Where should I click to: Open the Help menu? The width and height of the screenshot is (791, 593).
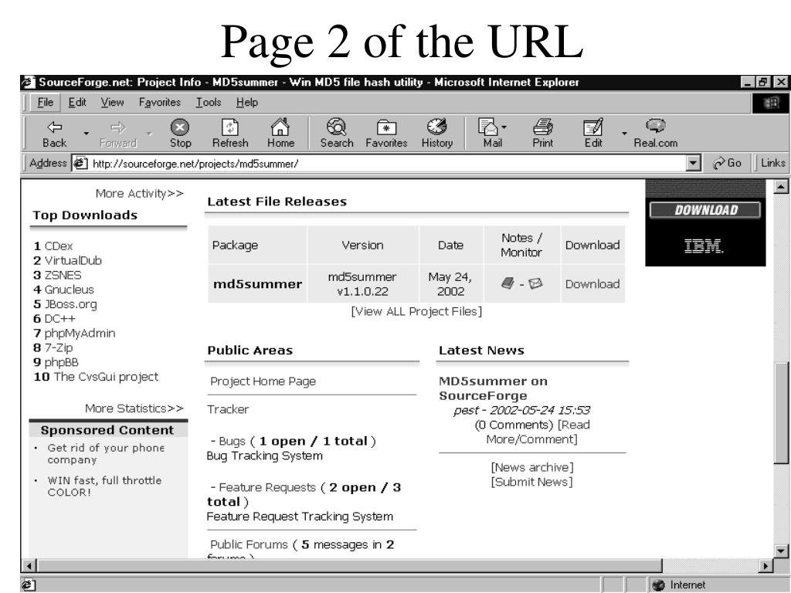tap(246, 103)
